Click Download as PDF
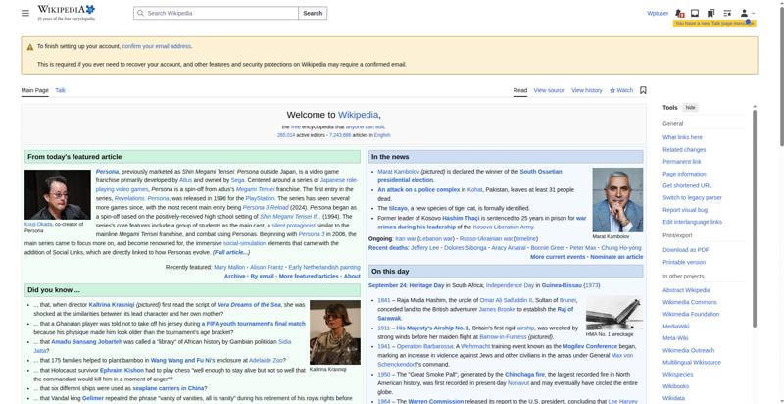This screenshot has height=404, width=784. (x=685, y=250)
